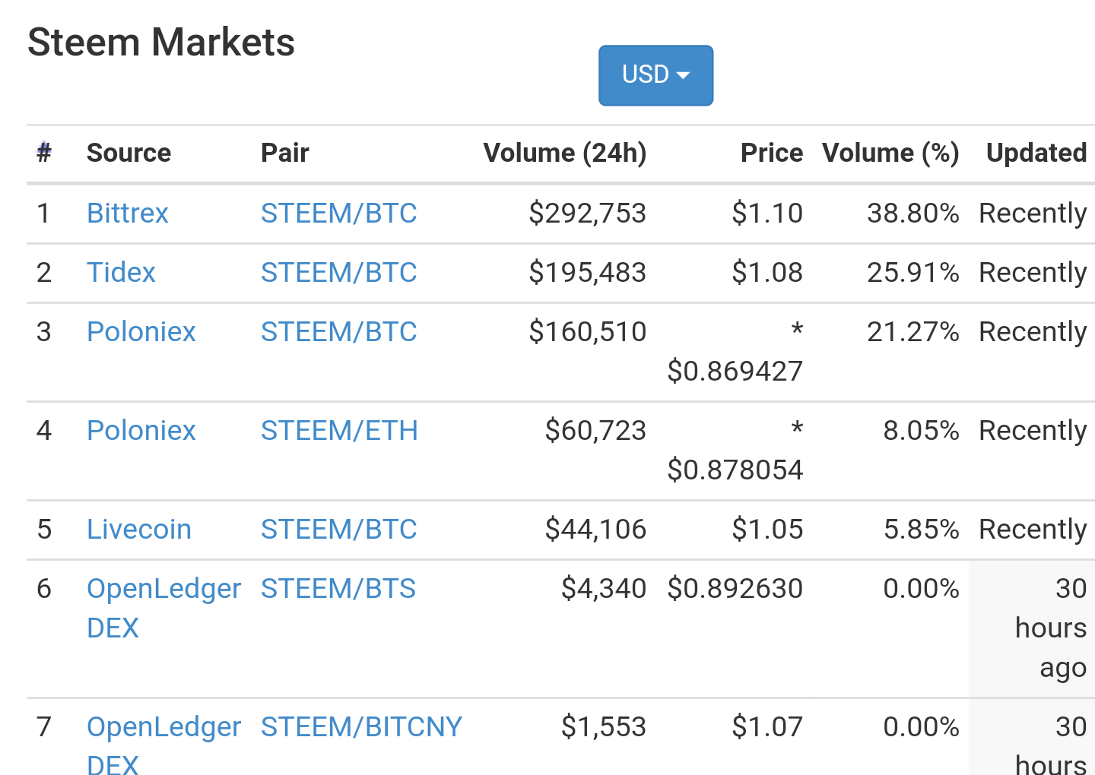The image size is (1095, 775).
Task: Open the STEEM/BTS pair link
Action: click(338, 589)
